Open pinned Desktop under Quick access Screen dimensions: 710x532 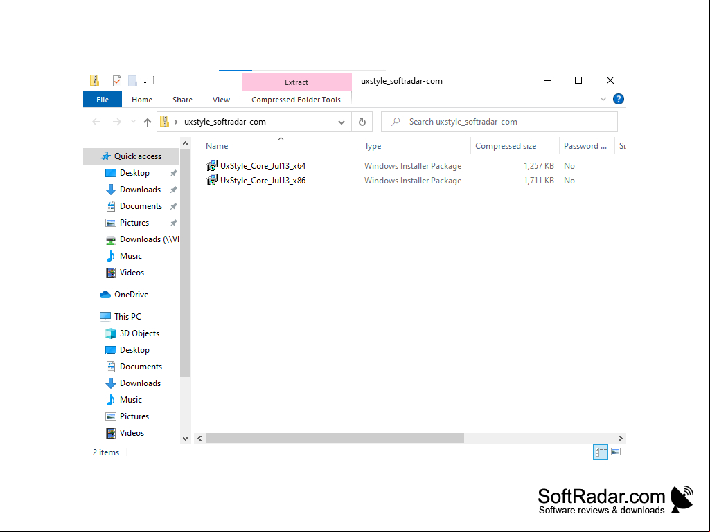tap(134, 173)
